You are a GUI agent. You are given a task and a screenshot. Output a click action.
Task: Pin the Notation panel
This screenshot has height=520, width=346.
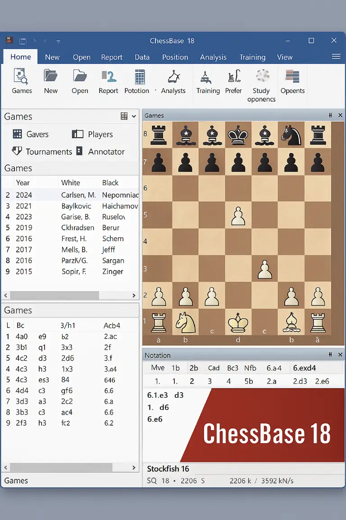(x=330, y=354)
